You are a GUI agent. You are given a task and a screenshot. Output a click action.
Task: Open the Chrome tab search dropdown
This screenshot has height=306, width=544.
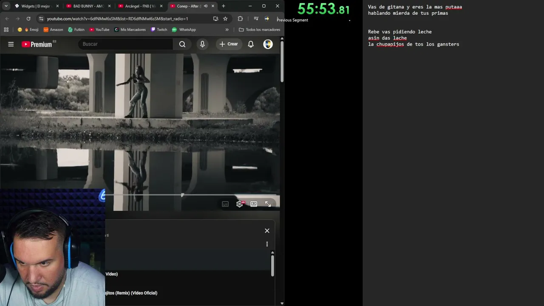[x=6, y=6]
